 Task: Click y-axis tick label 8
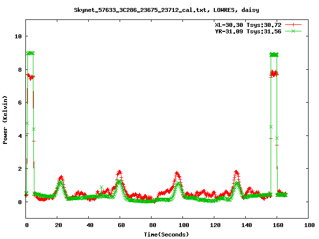click(20, 70)
